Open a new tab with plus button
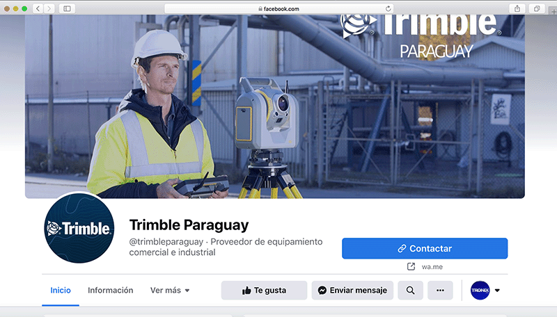Viewport: 557px width, 317px height. (554, 11)
